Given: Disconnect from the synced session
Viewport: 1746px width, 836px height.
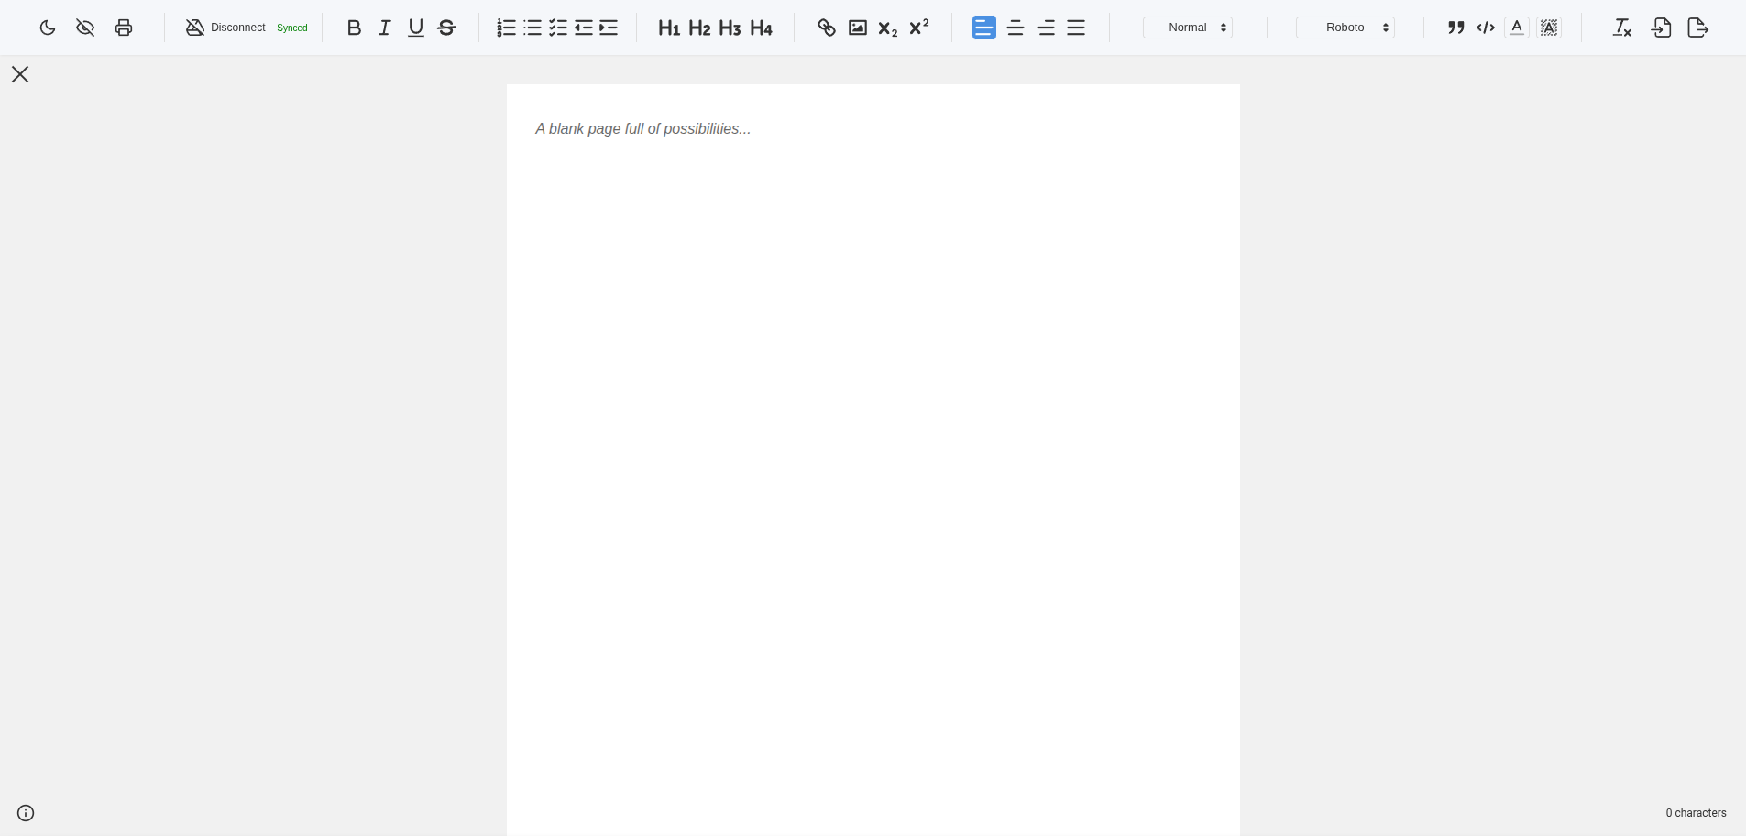Looking at the screenshot, I should (227, 27).
